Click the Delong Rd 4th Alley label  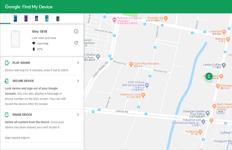[x=103, y=31]
